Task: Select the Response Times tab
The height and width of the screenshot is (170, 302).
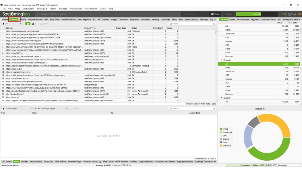Action: (x=268, y=20)
